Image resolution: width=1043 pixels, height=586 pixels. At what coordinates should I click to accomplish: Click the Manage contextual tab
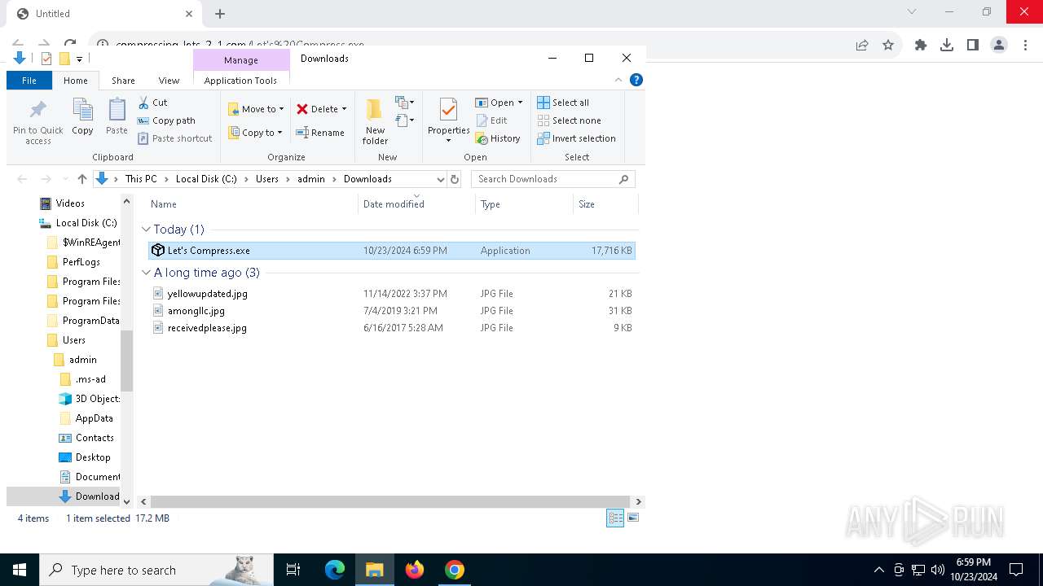click(x=241, y=60)
